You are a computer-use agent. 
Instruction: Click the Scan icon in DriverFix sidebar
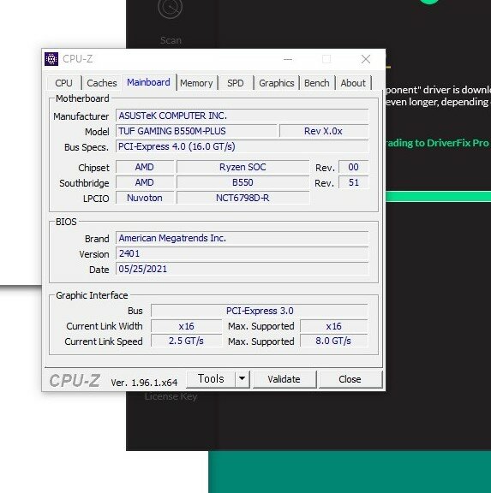point(170,8)
